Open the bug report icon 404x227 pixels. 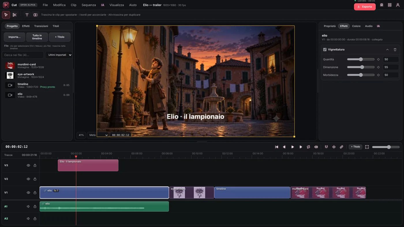pos(381,5)
